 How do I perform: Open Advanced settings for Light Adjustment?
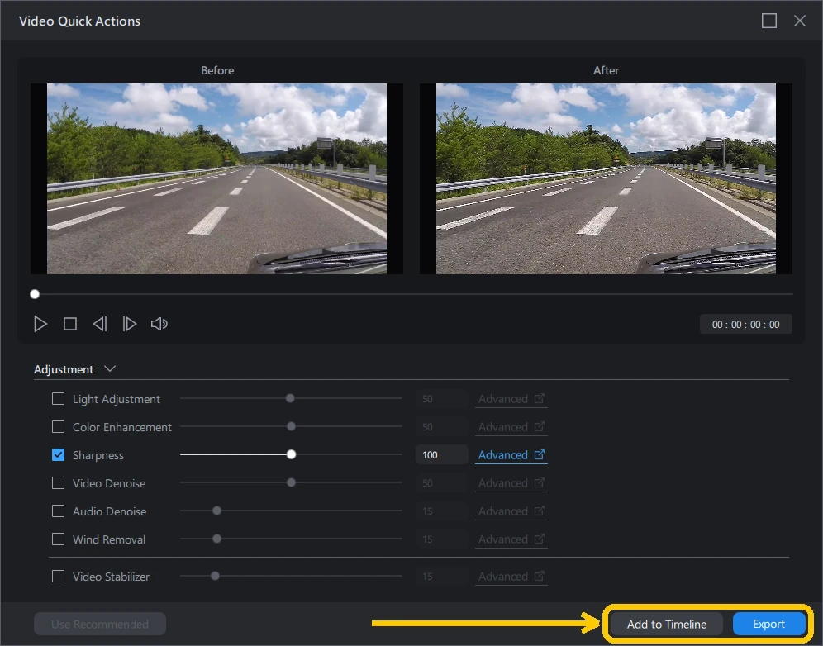[x=511, y=399]
